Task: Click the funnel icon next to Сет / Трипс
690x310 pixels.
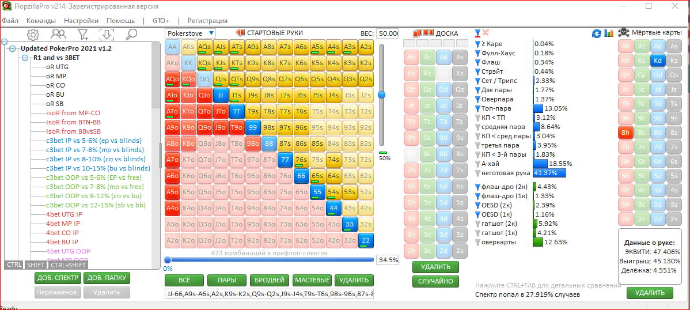Action: 478,81
